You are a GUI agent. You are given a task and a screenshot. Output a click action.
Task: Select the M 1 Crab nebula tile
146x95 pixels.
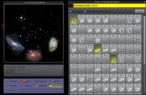(x=74, y=20)
